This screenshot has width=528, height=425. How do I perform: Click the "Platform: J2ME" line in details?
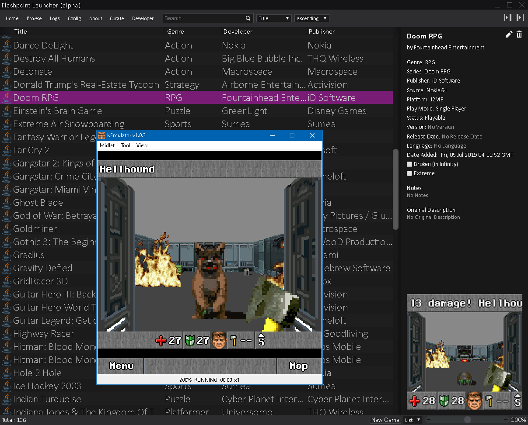[424, 99]
